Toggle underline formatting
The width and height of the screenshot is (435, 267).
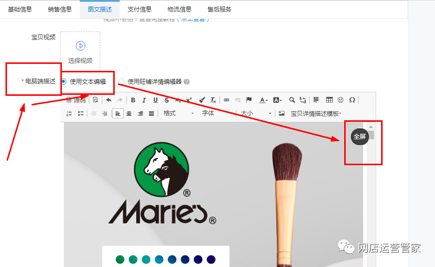click(155, 100)
